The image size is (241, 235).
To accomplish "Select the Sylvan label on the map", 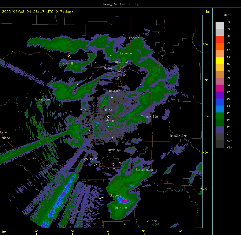I will pyautogui.click(x=109, y=68).
